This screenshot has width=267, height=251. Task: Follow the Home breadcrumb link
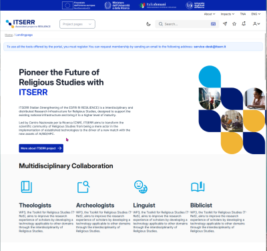[x=9, y=35]
